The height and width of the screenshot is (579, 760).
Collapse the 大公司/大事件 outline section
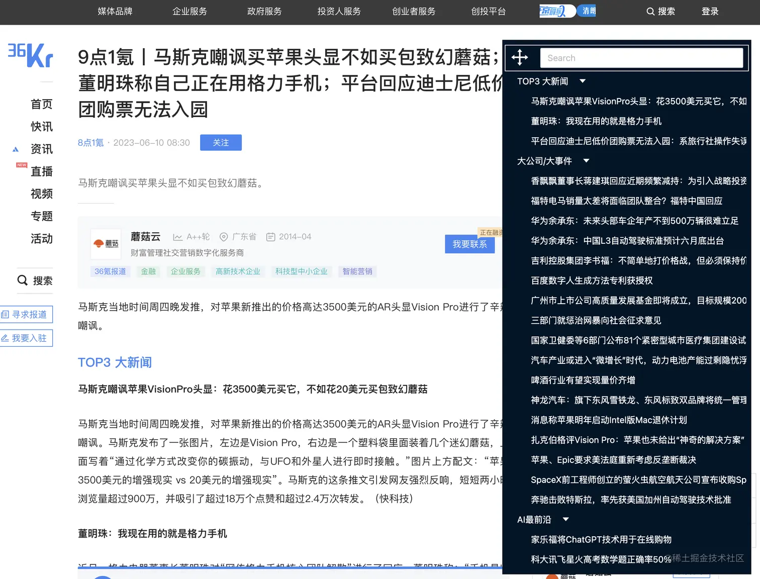tap(586, 161)
